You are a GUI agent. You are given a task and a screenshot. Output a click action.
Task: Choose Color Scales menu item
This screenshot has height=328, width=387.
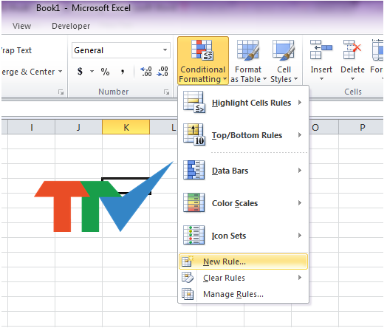coord(244,203)
